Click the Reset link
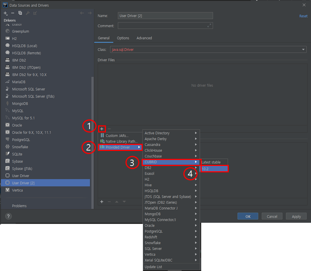 point(303,16)
